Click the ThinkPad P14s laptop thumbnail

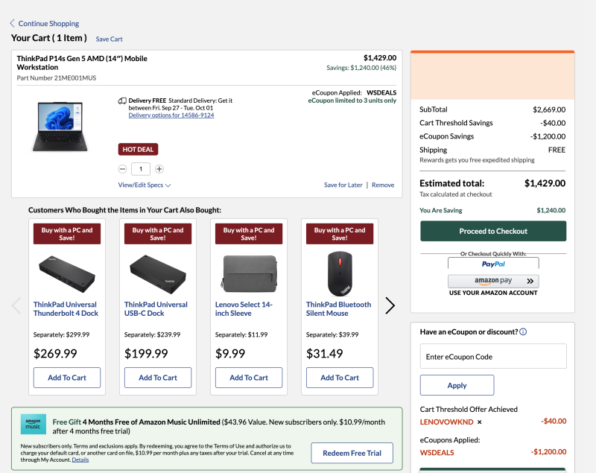(x=60, y=126)
